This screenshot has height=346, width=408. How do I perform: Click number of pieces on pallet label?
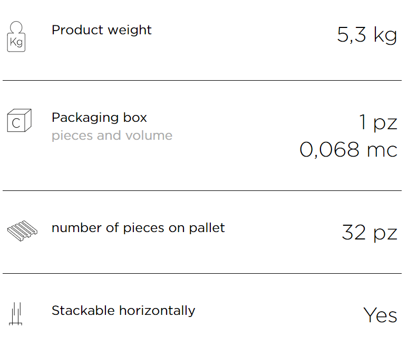[138, 228]
